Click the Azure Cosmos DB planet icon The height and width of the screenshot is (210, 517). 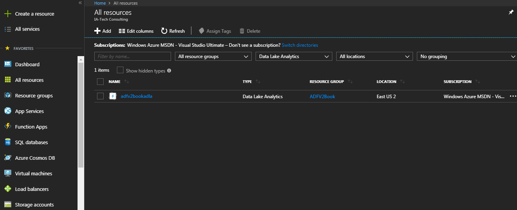7,158
